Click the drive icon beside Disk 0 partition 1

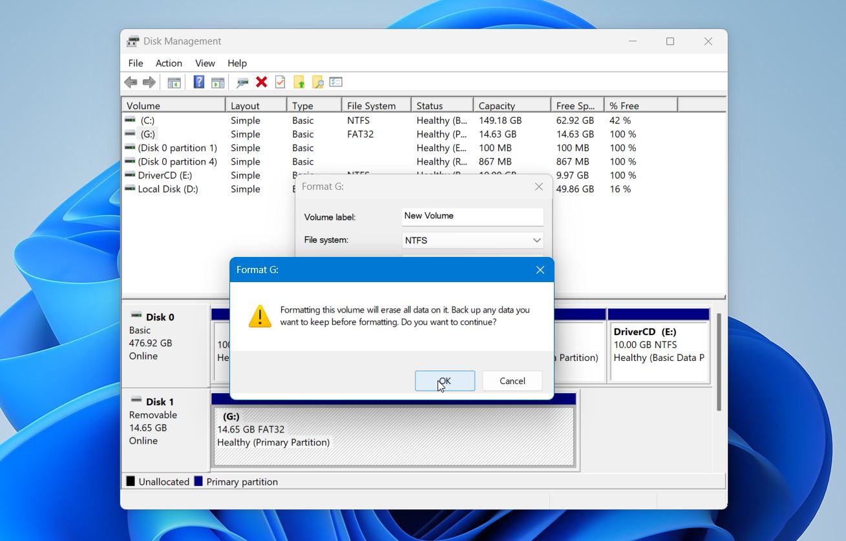click(130, 148)
